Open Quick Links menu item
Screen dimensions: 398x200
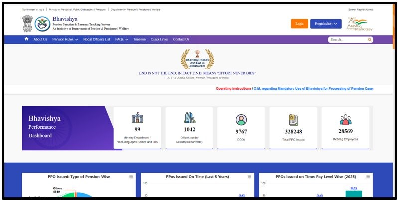pos(159,39)
